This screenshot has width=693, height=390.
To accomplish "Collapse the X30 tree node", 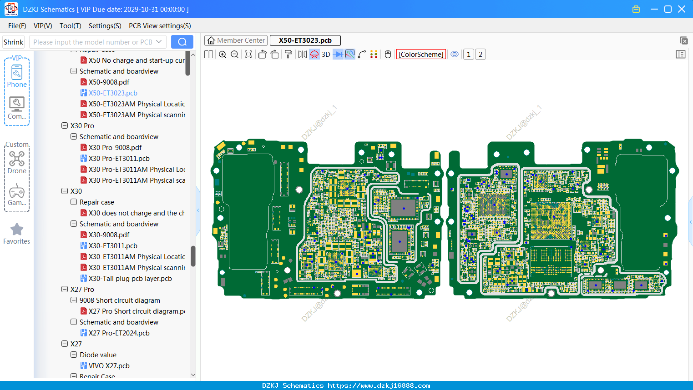I will [65, 191].
